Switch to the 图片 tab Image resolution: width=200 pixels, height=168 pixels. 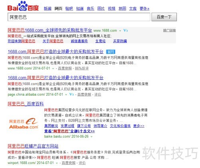pos(101,8)
